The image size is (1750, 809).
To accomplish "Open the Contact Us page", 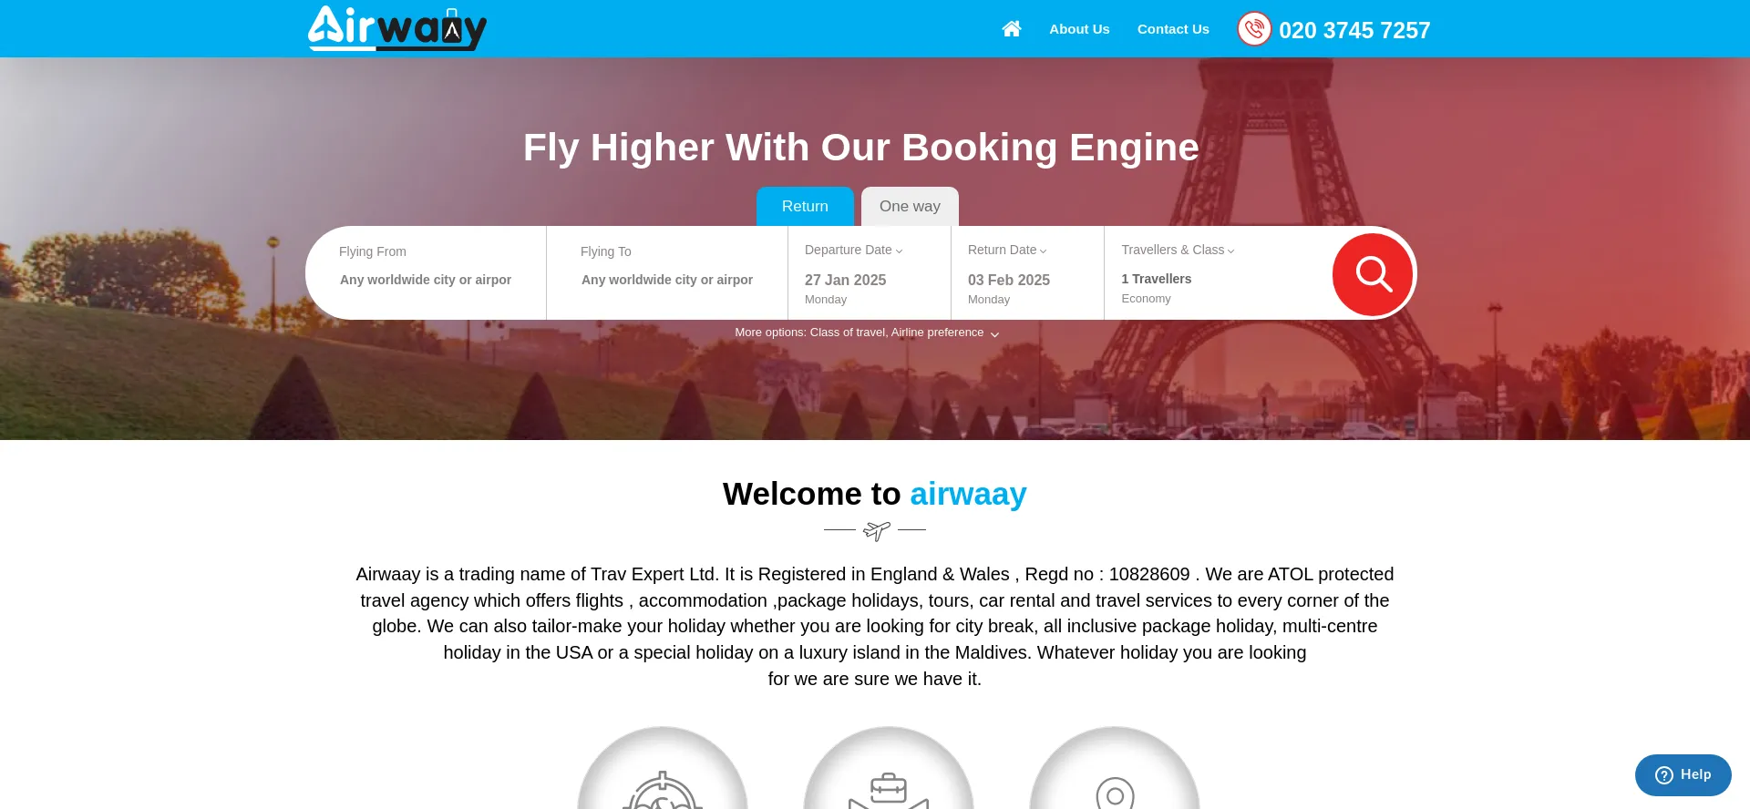I will (1173, 29).
